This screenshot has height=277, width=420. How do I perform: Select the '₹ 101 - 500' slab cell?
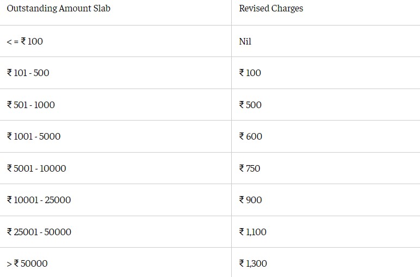28,73
